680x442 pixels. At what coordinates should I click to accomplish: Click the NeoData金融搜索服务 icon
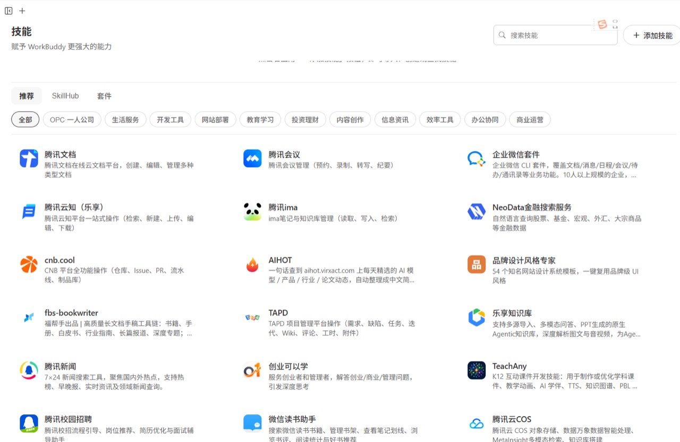click(x=477, y=211)
